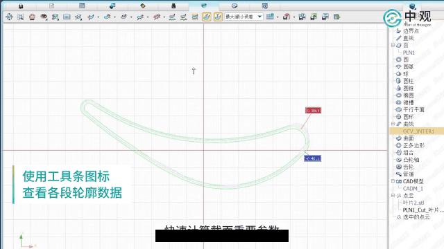This screenshot has width=444, height=249.
Task: Select 齿轮 in the feature tree
Action: coord(409,167)
